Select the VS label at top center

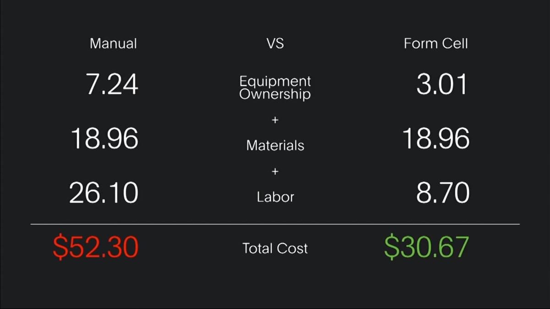(275, 43)
